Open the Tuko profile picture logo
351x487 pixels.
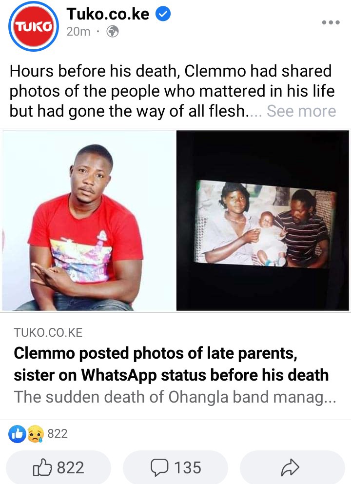33,26
